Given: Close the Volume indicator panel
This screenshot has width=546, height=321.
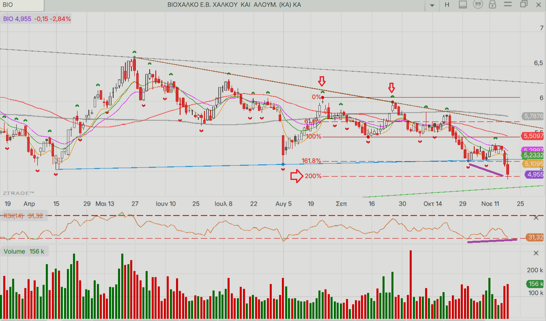Looking at the screenshot, I should (536, 253).
